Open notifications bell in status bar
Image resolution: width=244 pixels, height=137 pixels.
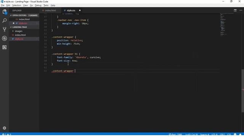(240, 134)
